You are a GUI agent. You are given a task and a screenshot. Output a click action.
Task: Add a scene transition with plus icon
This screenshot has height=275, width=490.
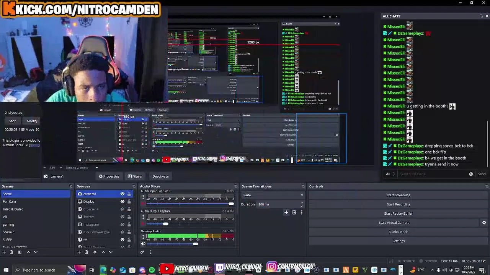286,212
